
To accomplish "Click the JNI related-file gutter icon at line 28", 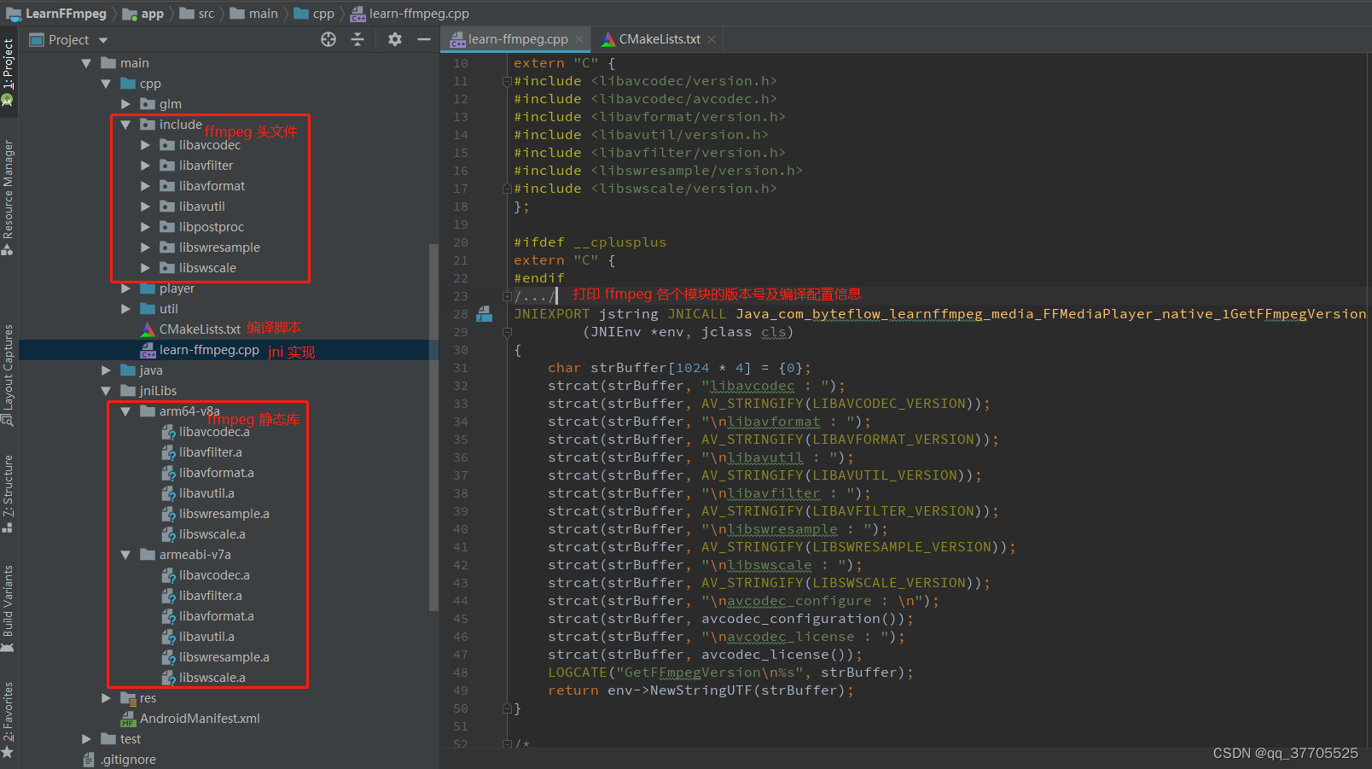I will (x=484, y=314).
